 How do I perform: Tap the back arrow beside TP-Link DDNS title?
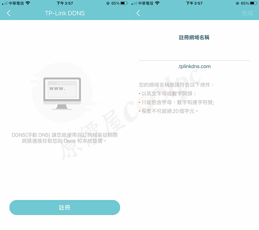[x=9, y=13]
